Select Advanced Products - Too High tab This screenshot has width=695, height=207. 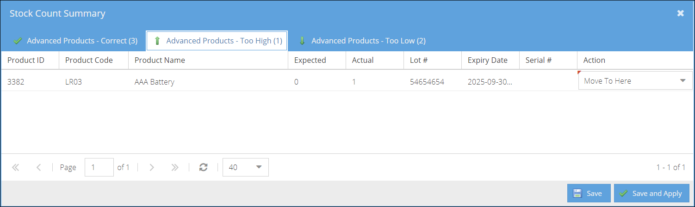[x=217, y=41]
